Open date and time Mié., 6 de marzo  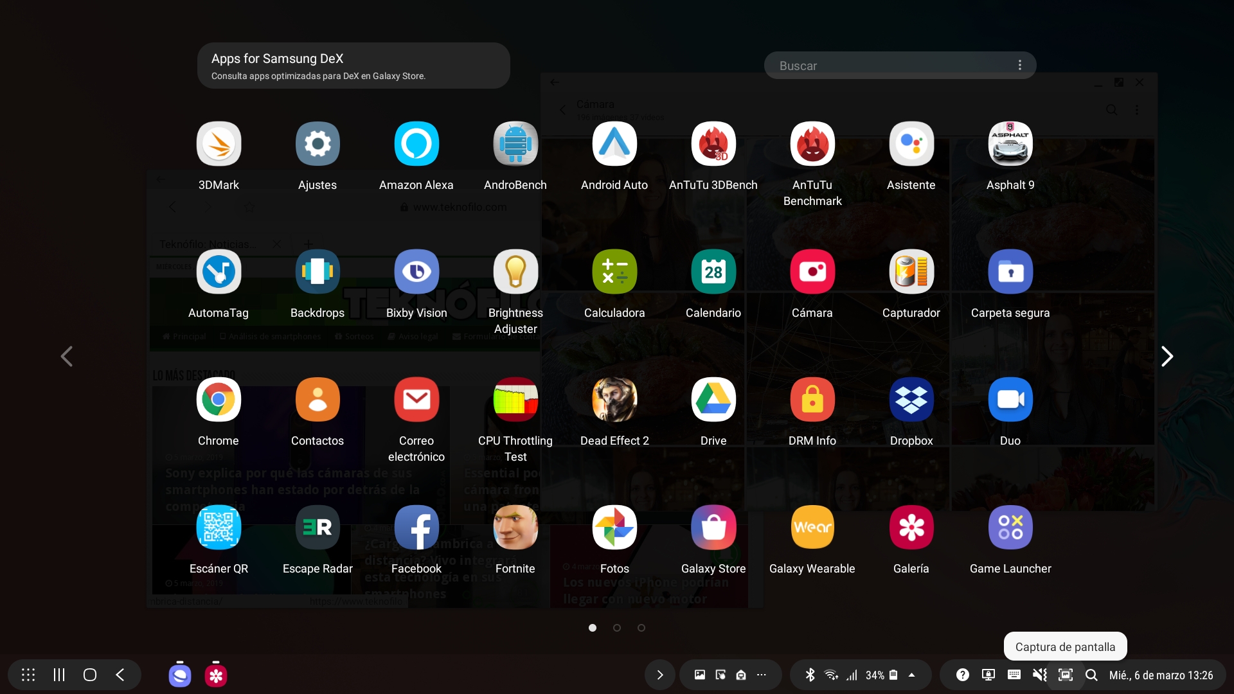[1161, 675]
